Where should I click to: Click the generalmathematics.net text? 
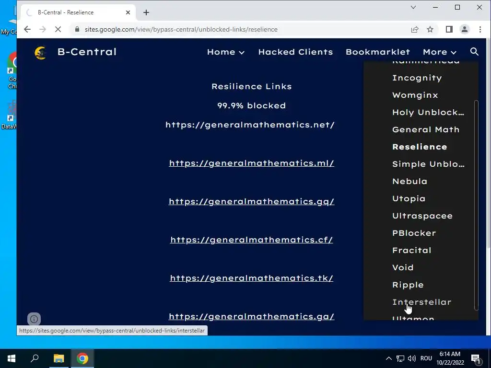250,125
